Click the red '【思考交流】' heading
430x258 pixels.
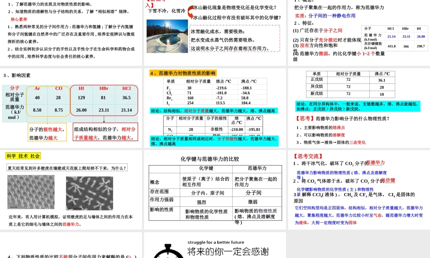[308, 156]
